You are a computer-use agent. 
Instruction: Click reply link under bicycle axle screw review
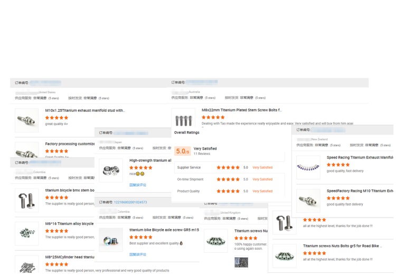point(138,254)
